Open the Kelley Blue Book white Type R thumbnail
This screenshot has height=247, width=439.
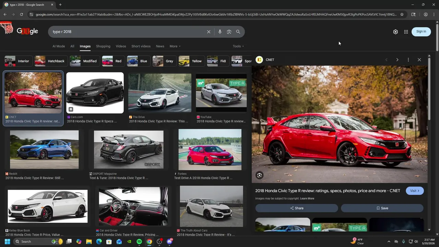coord(48,207)
